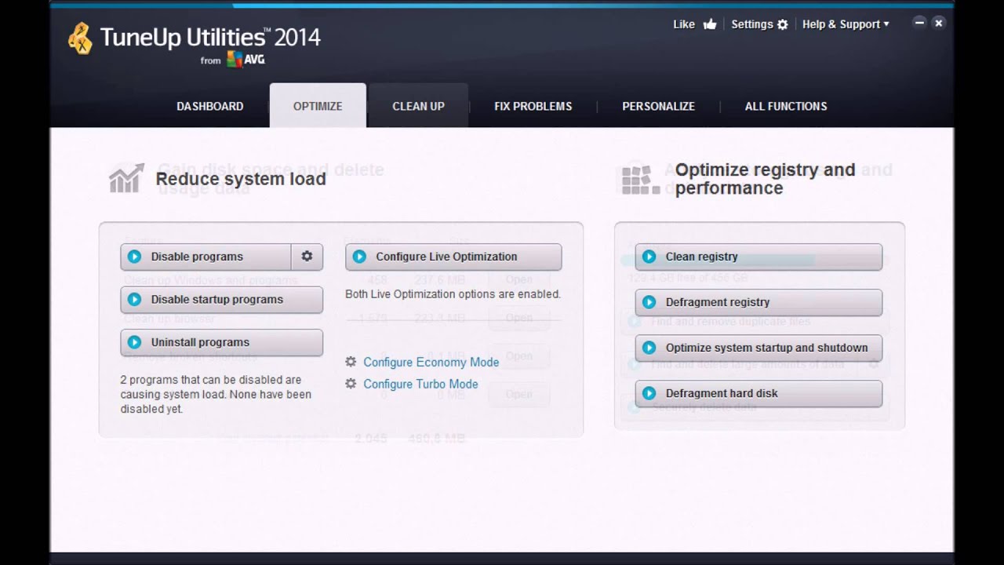This screenshot has height=565, width=1004.
Task: Open Optimize system startup and shutdown
Action: point(758,348)
